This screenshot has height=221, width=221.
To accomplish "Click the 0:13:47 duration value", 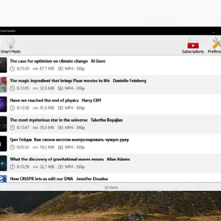I will click(23, 128).
